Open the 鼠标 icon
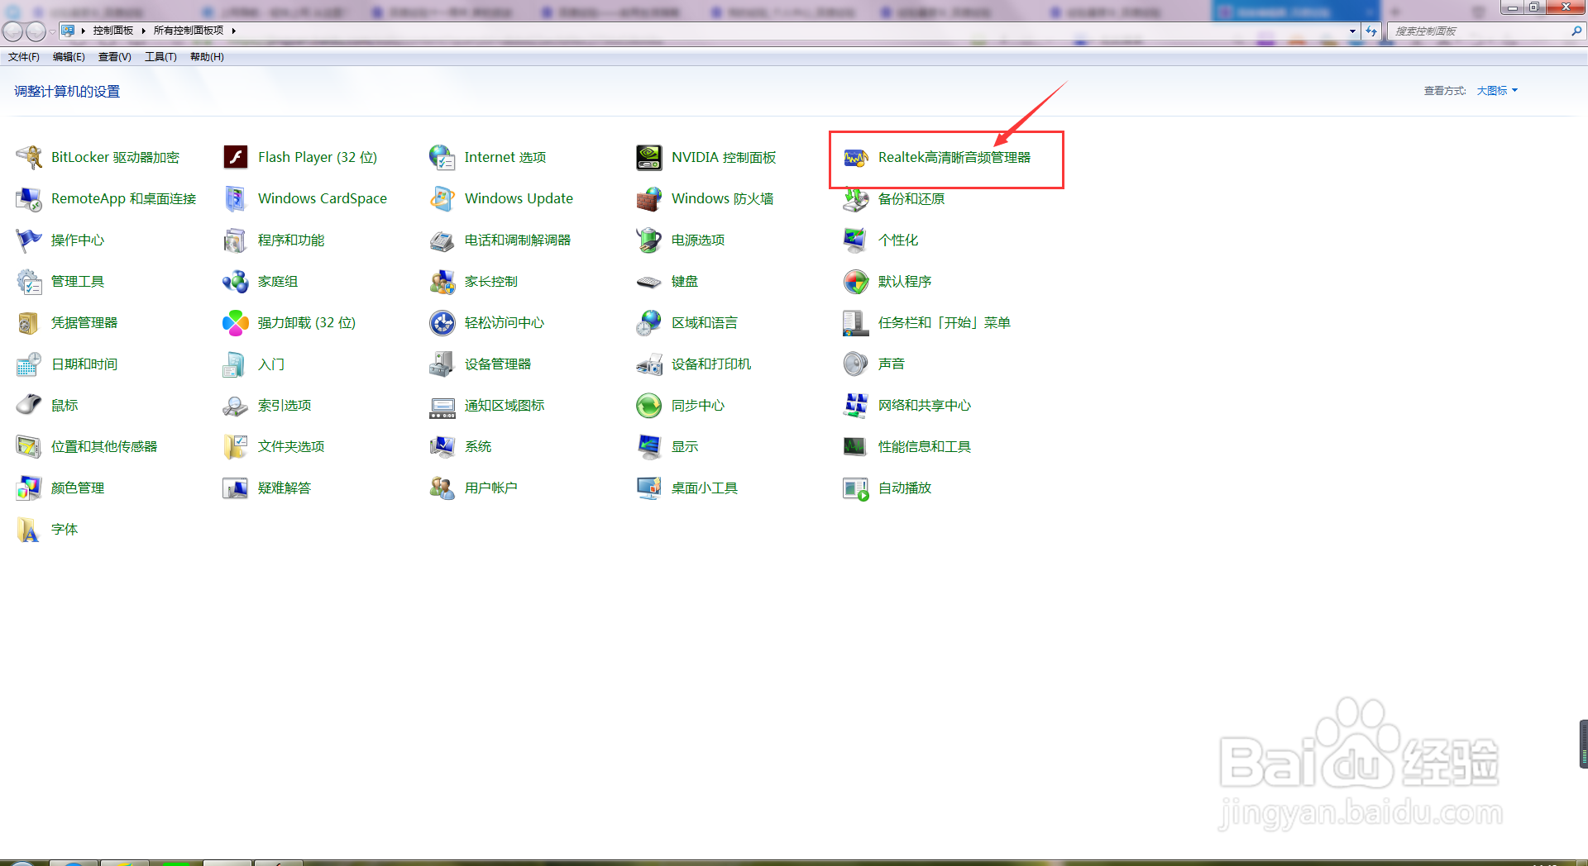The image size is (1588, 866). click(x=29, y=405)
